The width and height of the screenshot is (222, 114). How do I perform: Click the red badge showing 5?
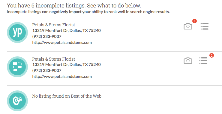194,21
